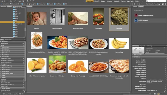Open the Sort Manually dropdown
The image size is (167, 95).
151,4
